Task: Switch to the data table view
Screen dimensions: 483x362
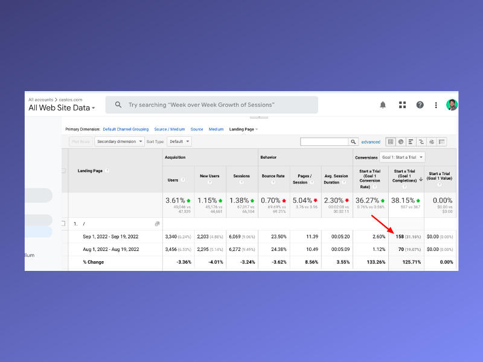Action: pyautogui.click(x=391, y=142)
